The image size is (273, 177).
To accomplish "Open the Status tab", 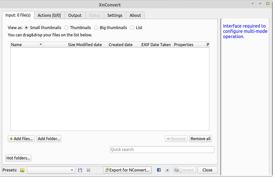I will coord(95,15).
